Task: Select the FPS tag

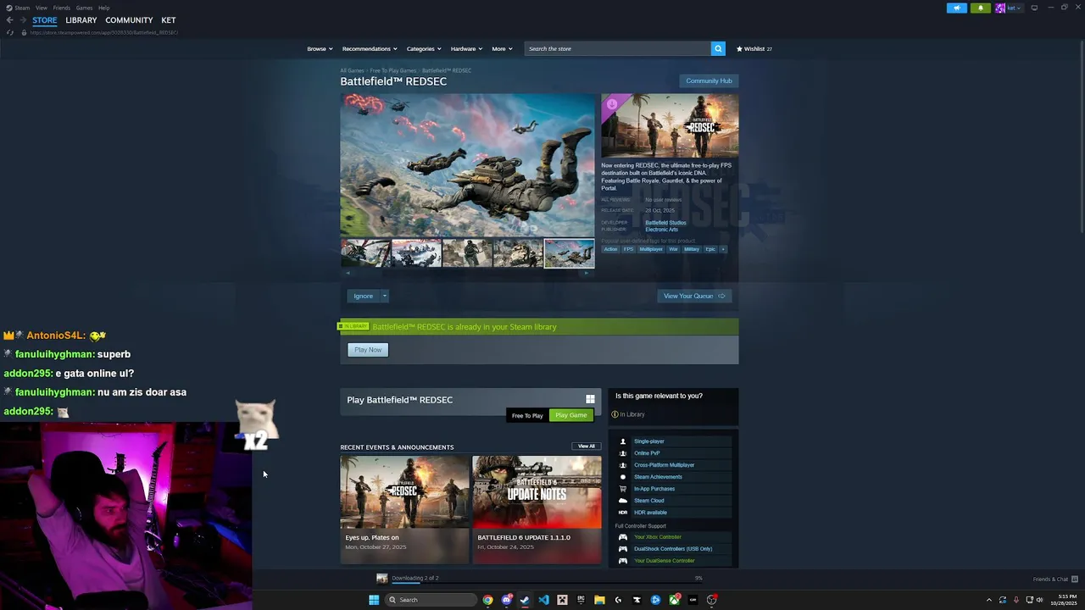Action: (628, 249)
